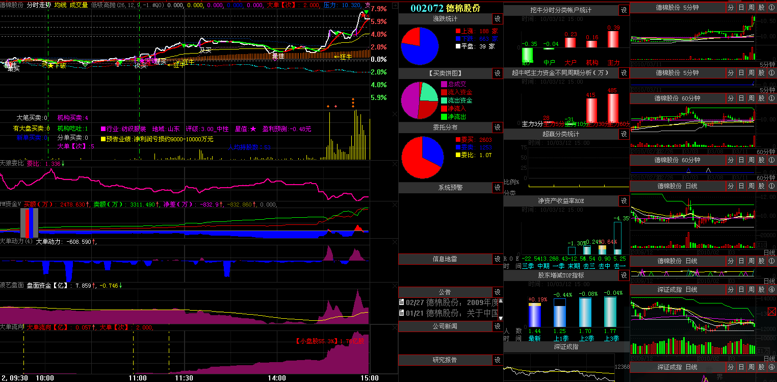Open 设 settings for 超牛吧主力资金不同周期分析
Viewport: 777px width, 382px height.
click(x=624, y=73)
